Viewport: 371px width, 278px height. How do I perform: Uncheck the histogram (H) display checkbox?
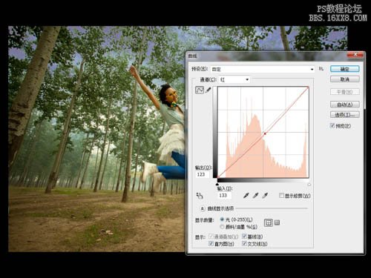click(x=211, y=244)
